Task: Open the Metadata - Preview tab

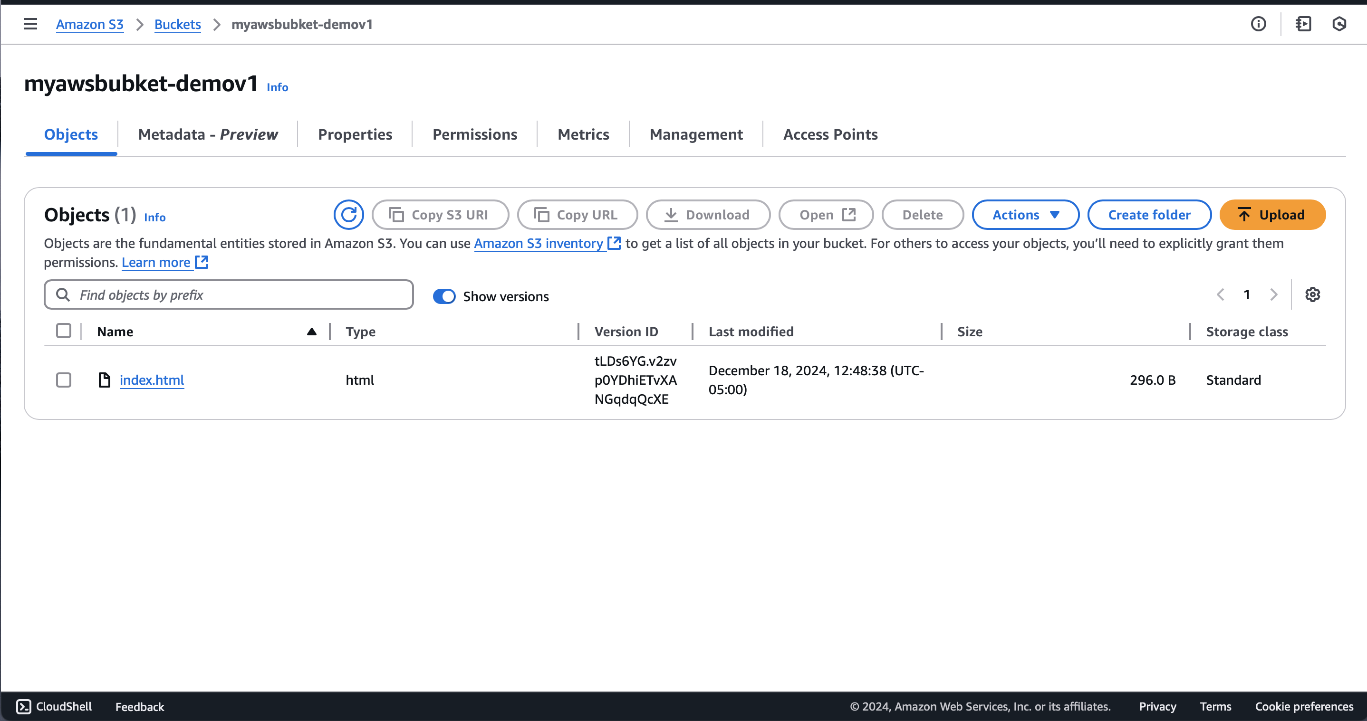Action: pos(208,135)
